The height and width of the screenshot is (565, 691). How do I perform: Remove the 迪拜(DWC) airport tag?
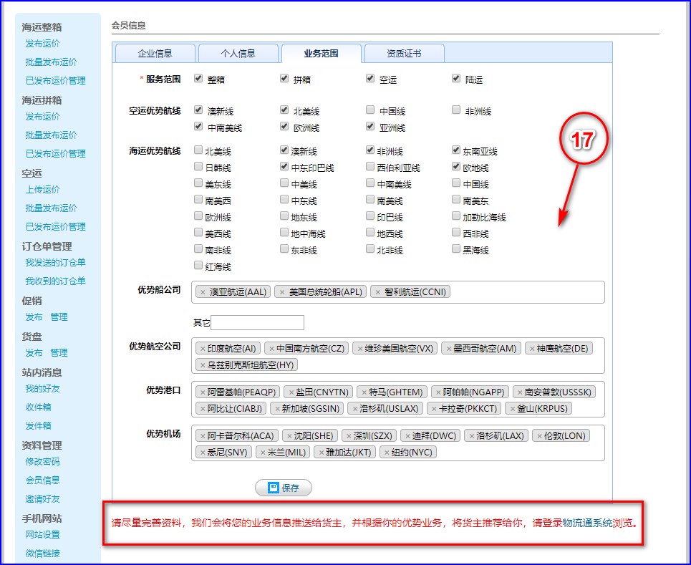pos(407,436)
